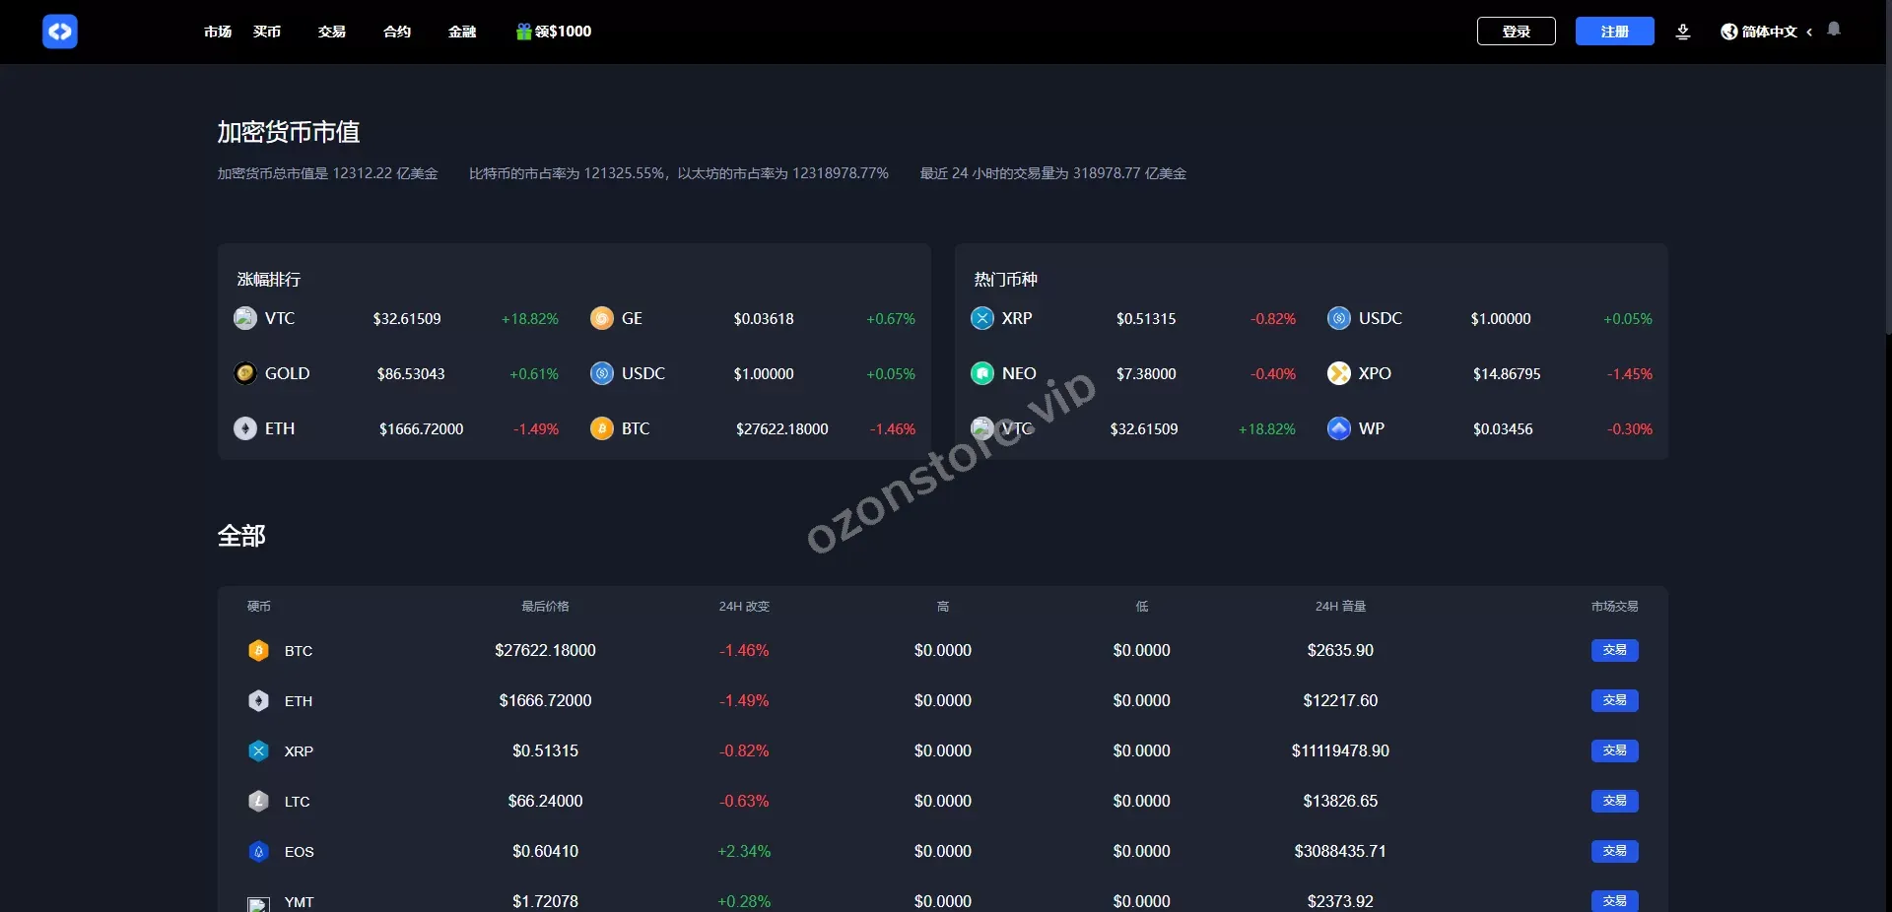1892x912 pixels.
Task: Click the EOS icon in the table
Action: (258, 852)
